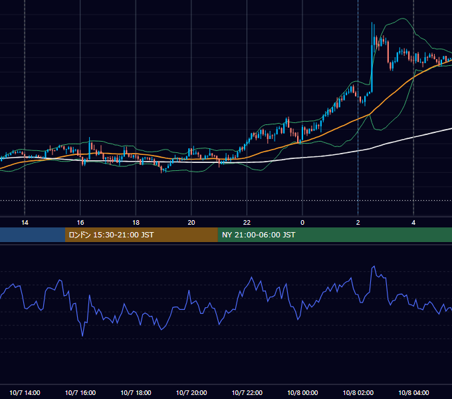Click the ロンドン 15:30-21:00 JST session bar
Screen dimensions: 452x399
point(141,235)
